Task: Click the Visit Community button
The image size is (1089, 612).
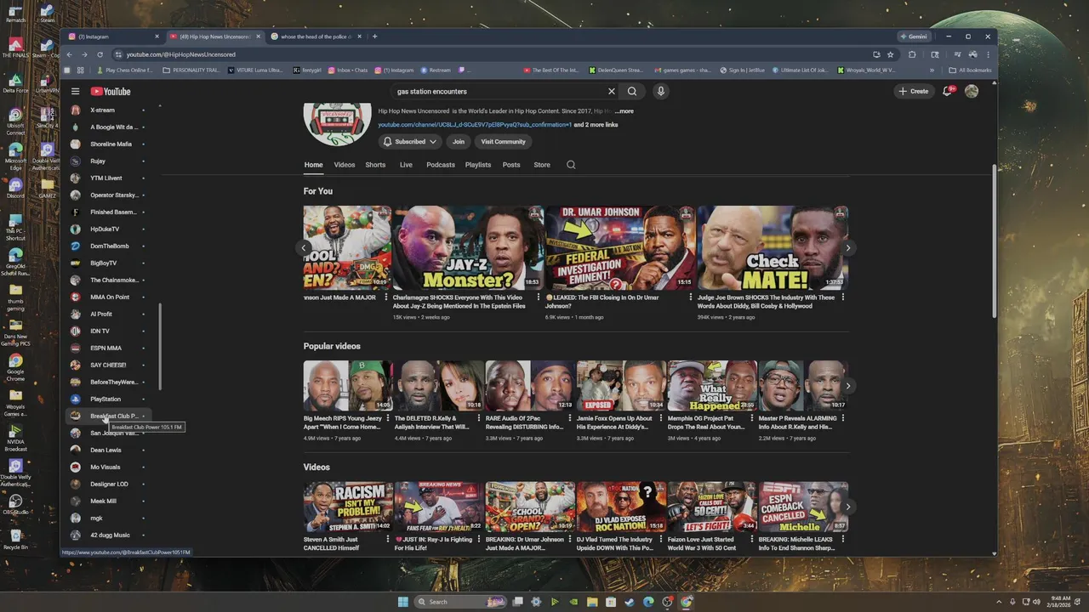Action: 503,142
